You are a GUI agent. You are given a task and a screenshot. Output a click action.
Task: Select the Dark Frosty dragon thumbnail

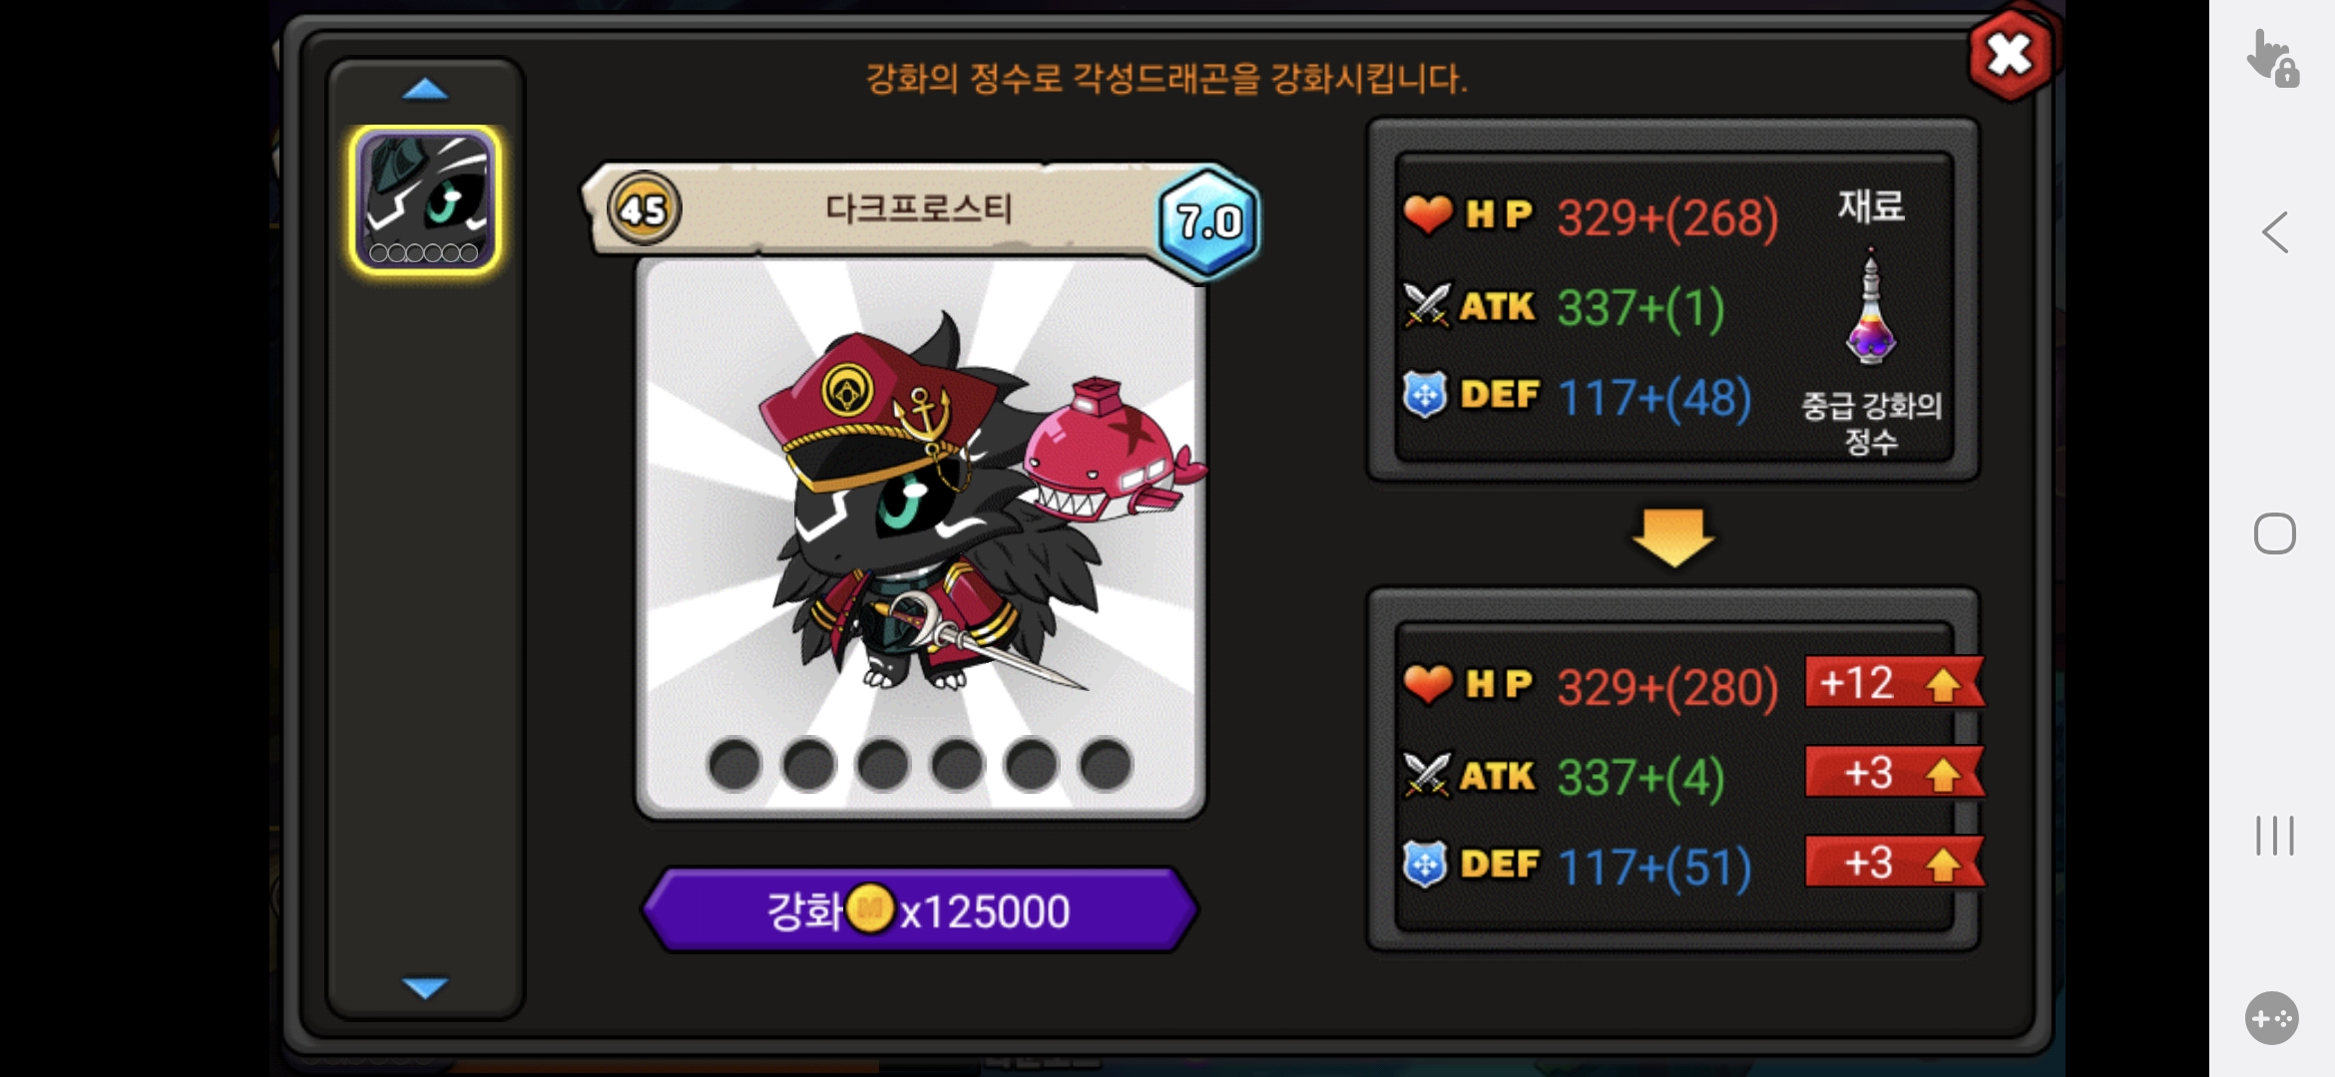[x=425, y=199]
